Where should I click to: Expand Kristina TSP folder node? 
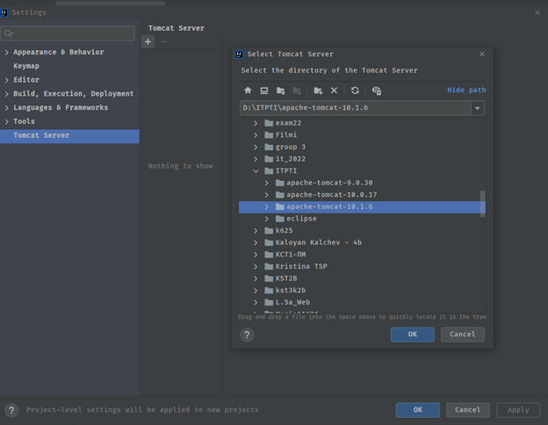256,266
